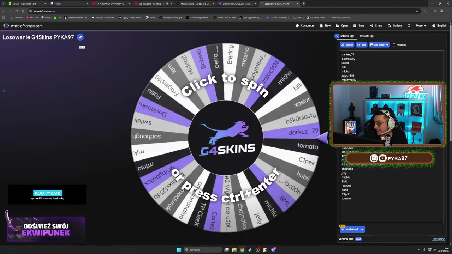Open the Stream - Kick Dashboard tab
Image resolution: width=452 pixels, height=254 pixels.
click(27, 4)
